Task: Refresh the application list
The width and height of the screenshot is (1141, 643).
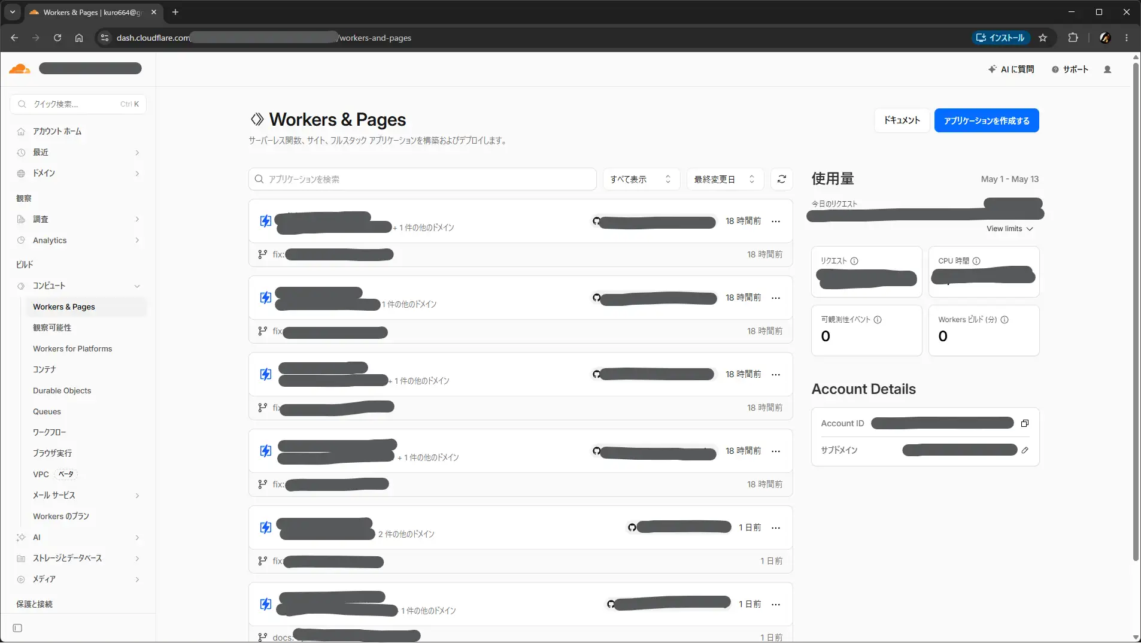Action: click(782, 179)
